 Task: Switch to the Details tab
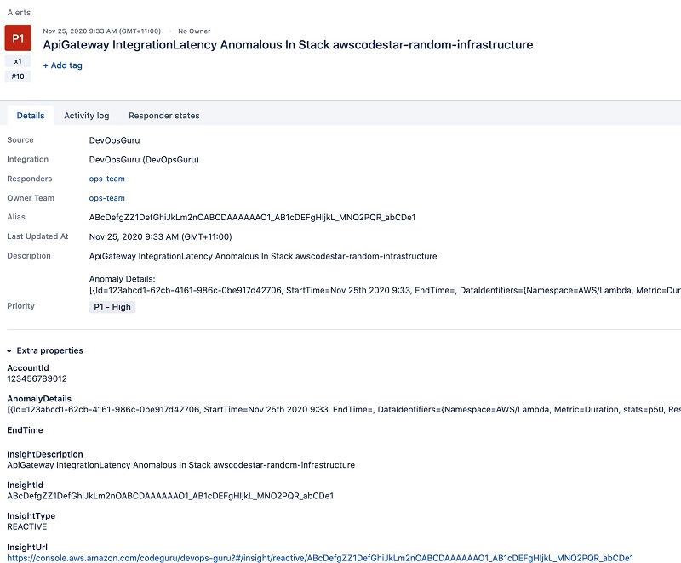pos(31,116)
